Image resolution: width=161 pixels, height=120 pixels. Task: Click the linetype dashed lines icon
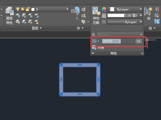pos(104,22)
